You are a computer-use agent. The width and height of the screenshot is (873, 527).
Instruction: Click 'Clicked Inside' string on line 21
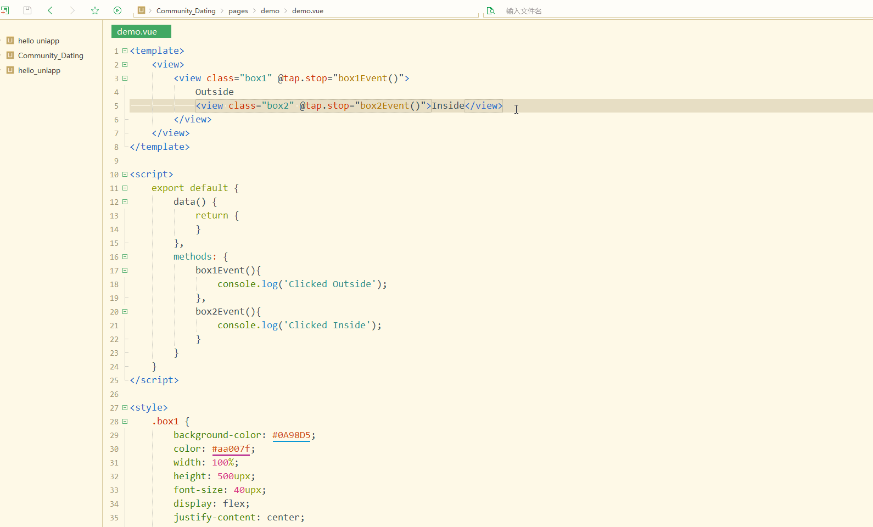pos(327,326)
